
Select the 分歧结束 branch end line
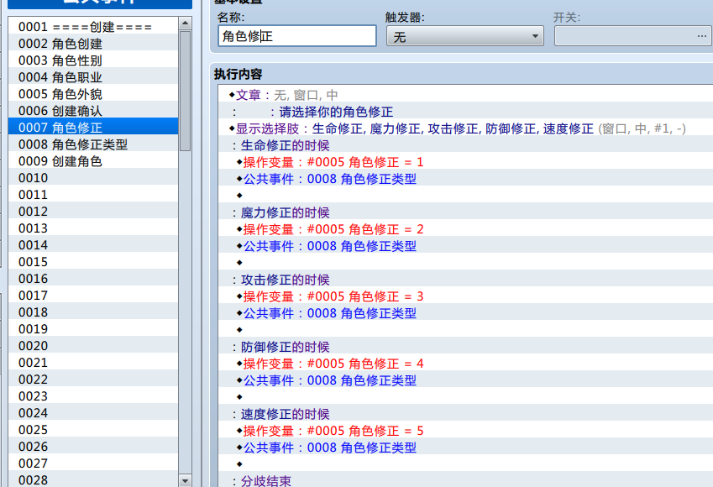click(465, 480)
